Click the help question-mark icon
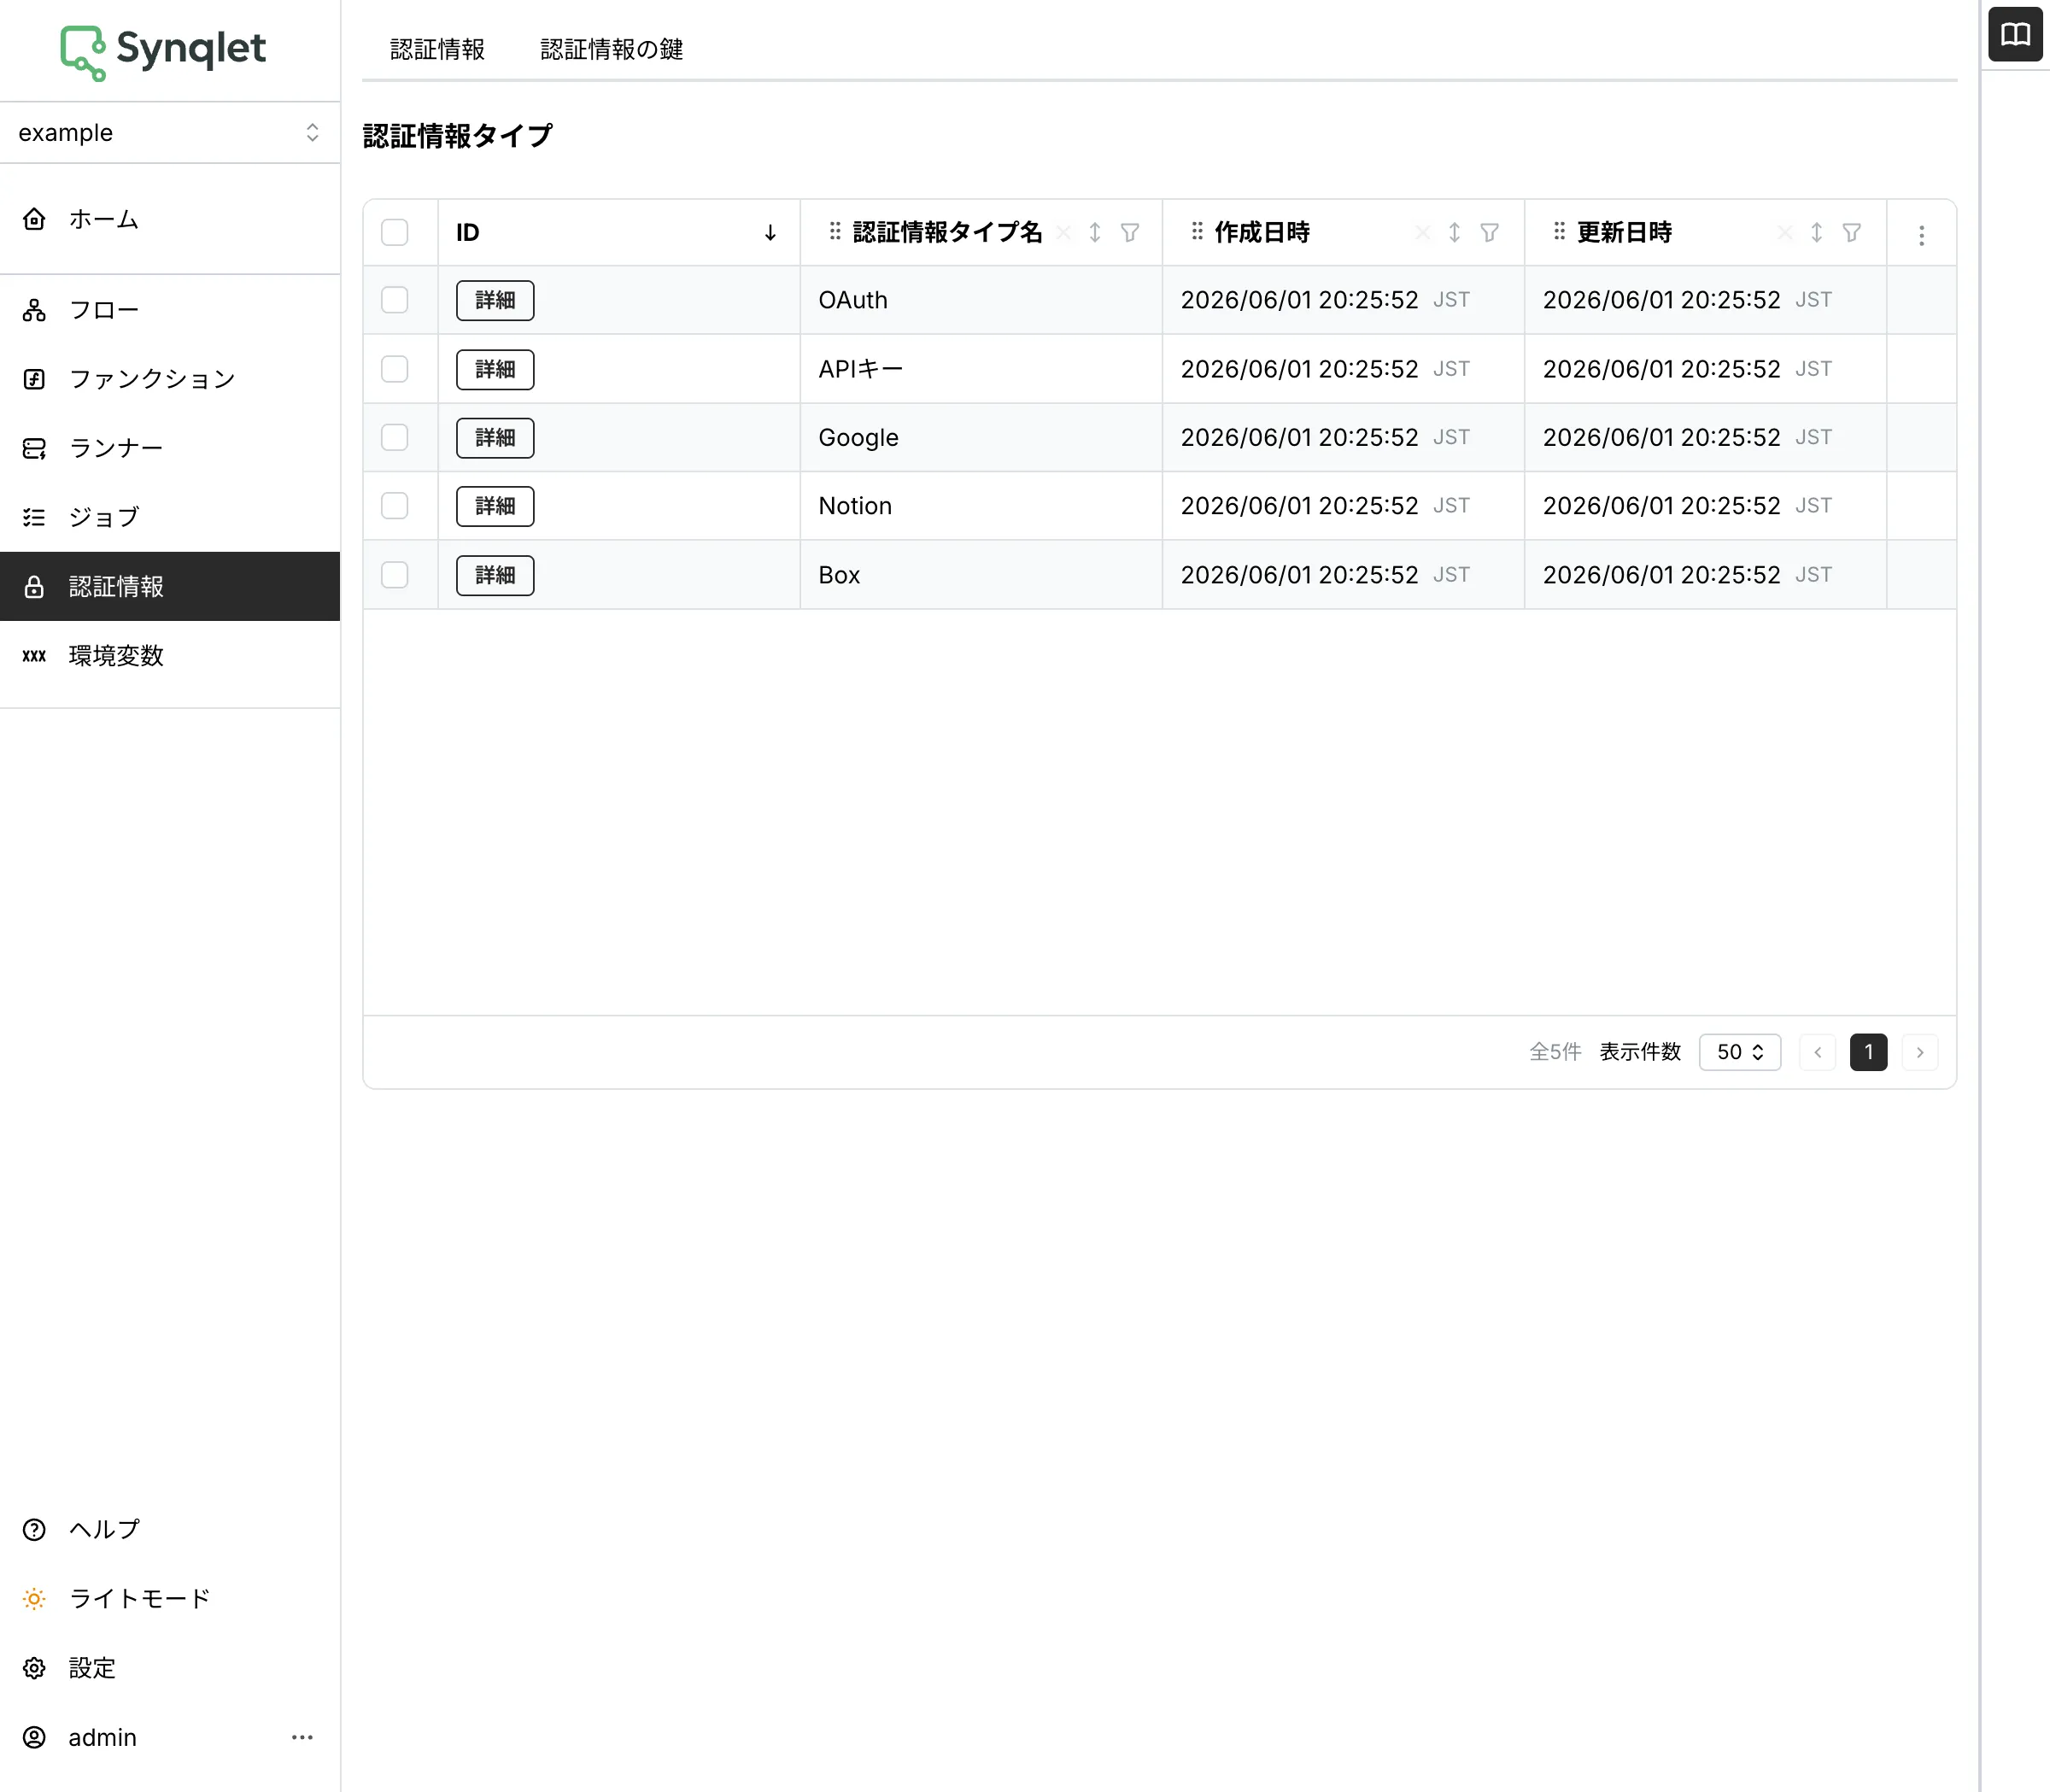This screenshot has height=1792, width=2050. click(34, 1529)
